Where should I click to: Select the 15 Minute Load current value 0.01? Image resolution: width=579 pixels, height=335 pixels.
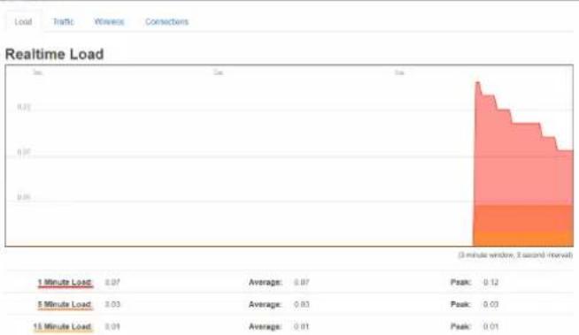coord(112,326)
